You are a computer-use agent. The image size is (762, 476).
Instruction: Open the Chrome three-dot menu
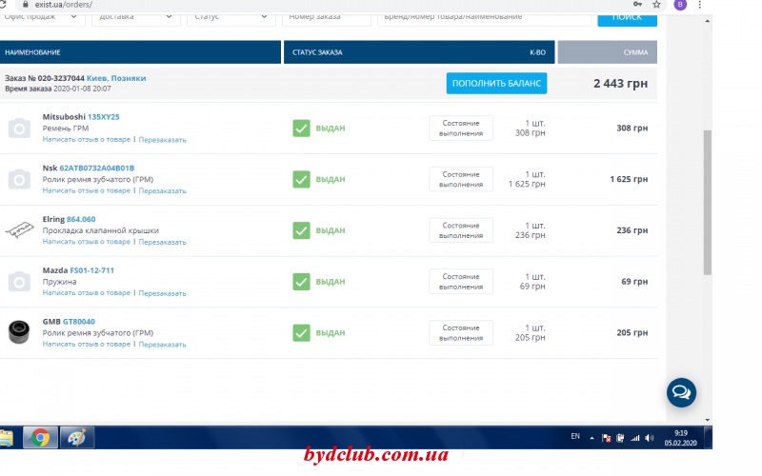699,5
